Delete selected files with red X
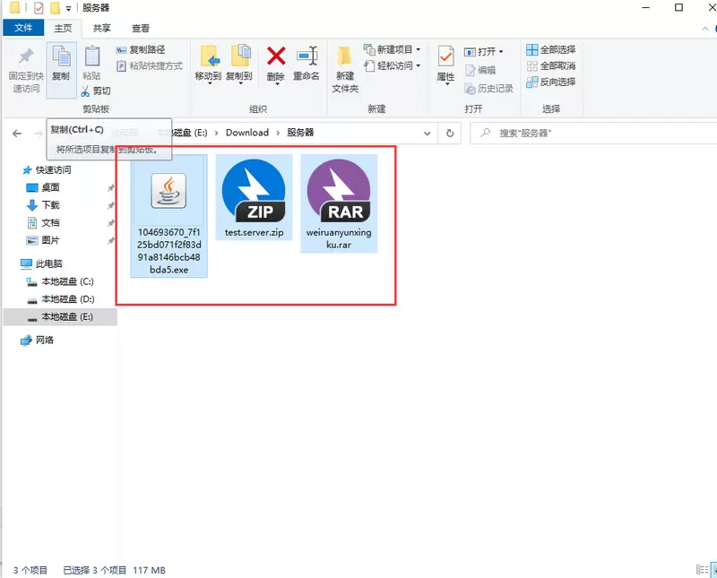 click(276, 56)
